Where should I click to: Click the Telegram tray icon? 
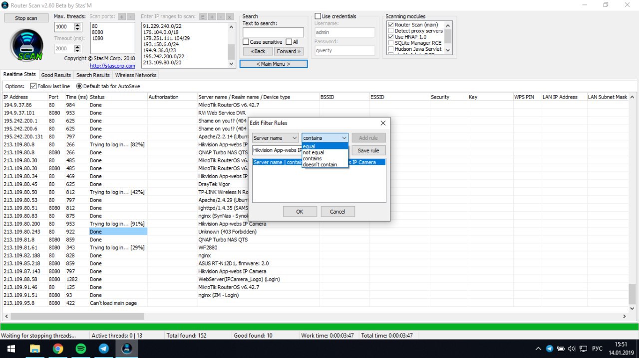click(550, 349)
